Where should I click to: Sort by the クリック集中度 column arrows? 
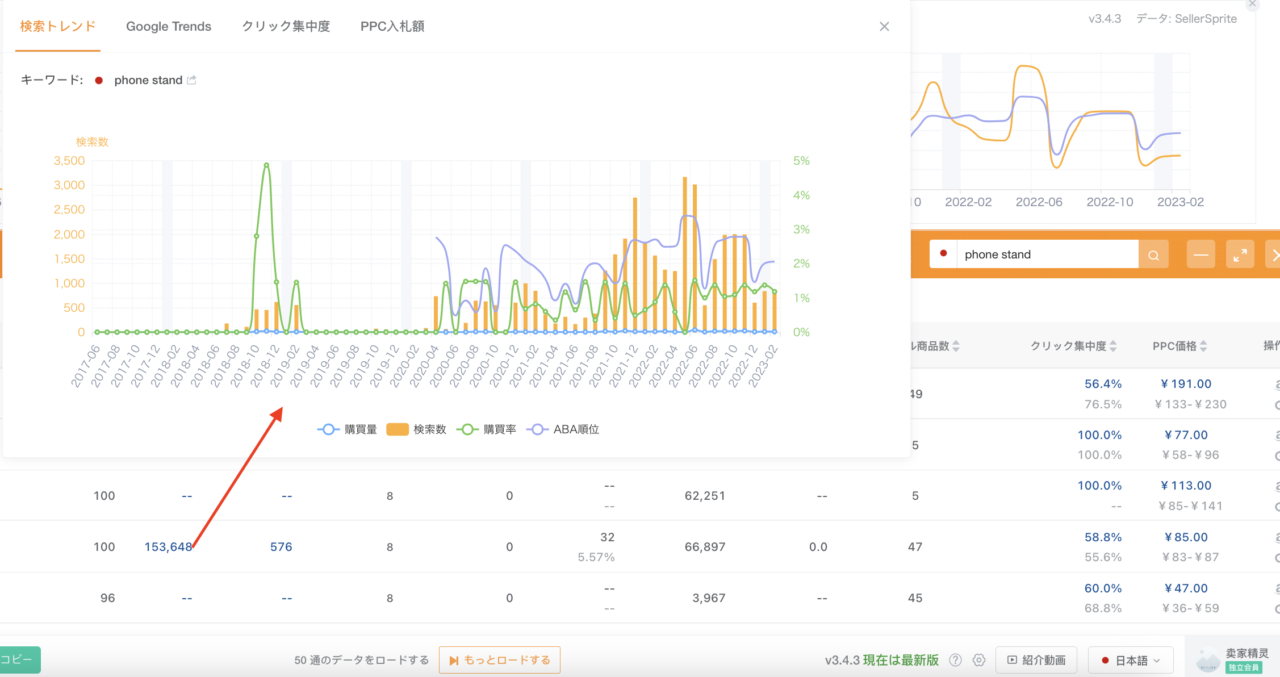pos(1113,346)
